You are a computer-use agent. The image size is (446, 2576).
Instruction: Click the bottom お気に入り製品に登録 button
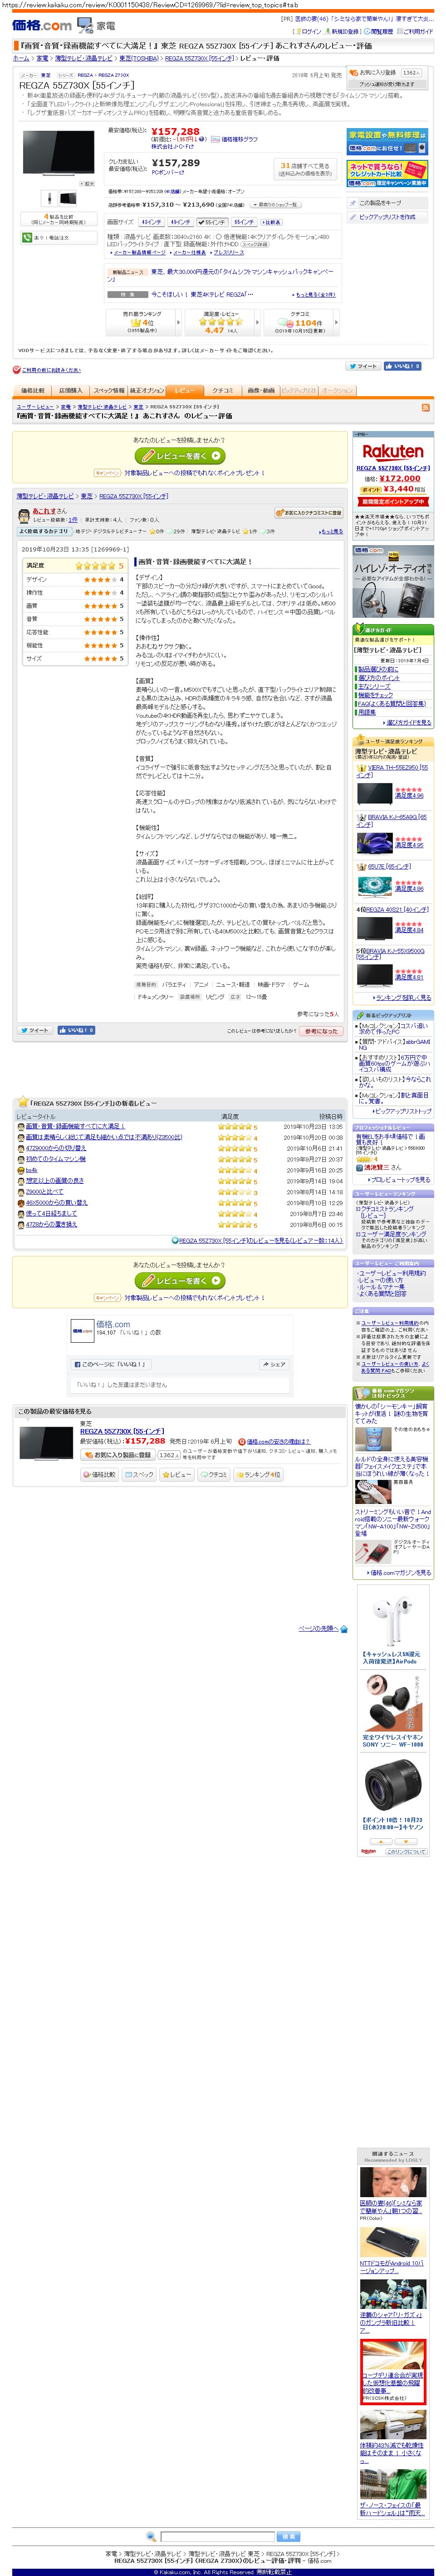pos(119,1455)
